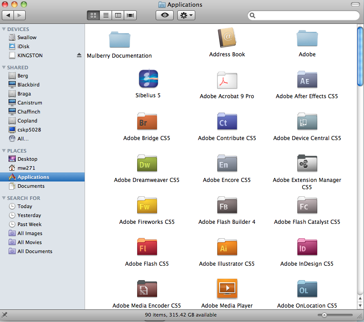Show All Images search

coord(42,233)
